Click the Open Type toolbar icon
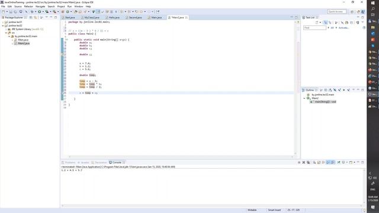Viewport: 379px width, 213px height. tap(76, 12)
